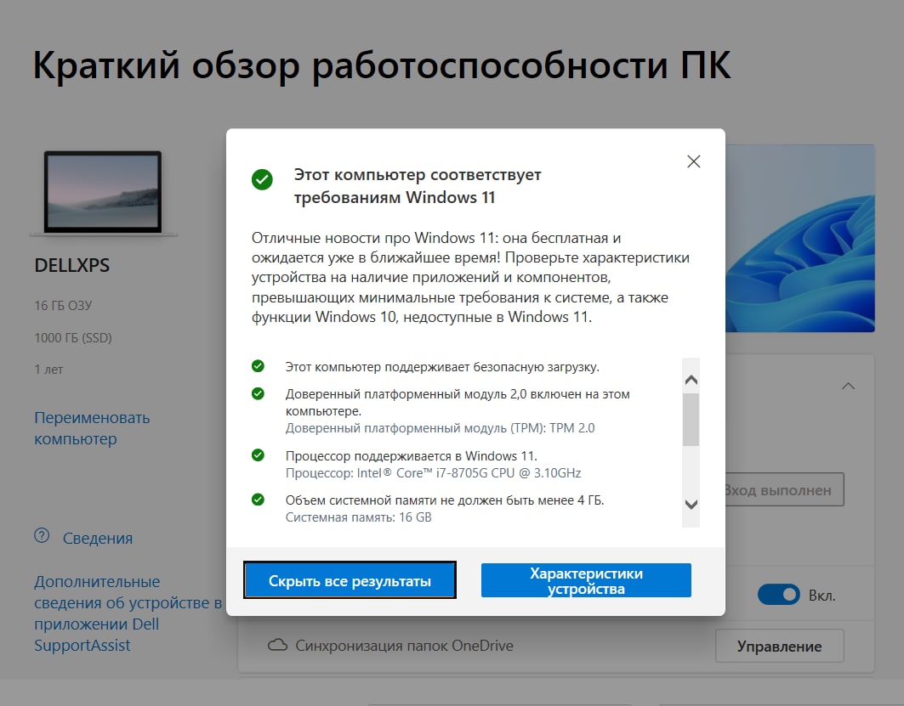Open Характеристики устройства
This screenshot has width=904, height=706.
586,580
